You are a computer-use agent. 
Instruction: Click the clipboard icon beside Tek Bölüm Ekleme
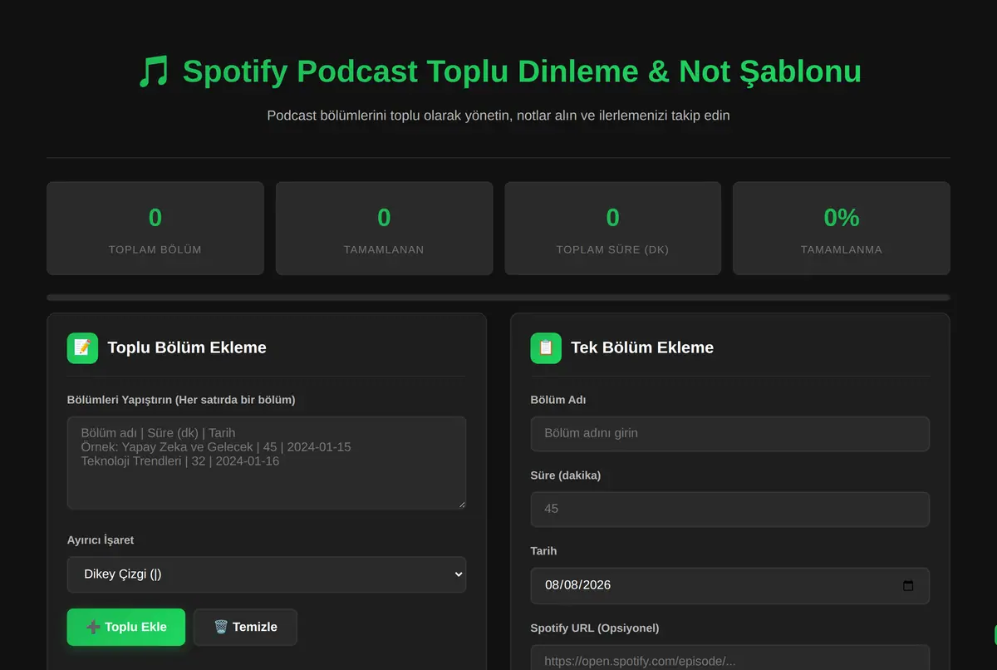[x=546, y=347]
